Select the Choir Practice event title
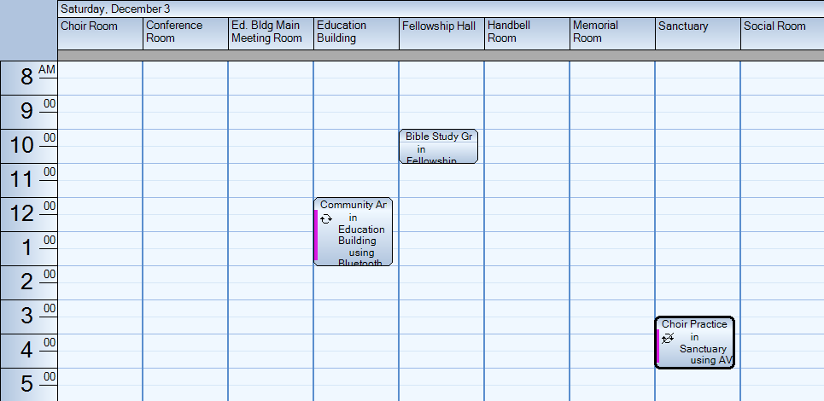The height and width of the screenshot is (401, 824). tap(694, 324)
